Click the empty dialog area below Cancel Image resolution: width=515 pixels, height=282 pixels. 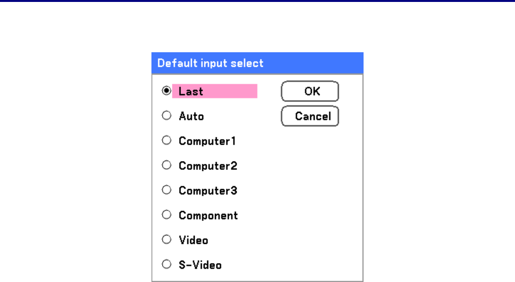(310, 193)
